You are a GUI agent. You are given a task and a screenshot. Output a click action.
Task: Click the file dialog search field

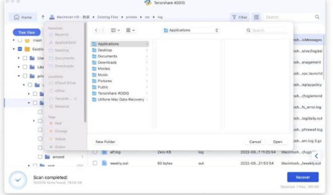(267, 30)
